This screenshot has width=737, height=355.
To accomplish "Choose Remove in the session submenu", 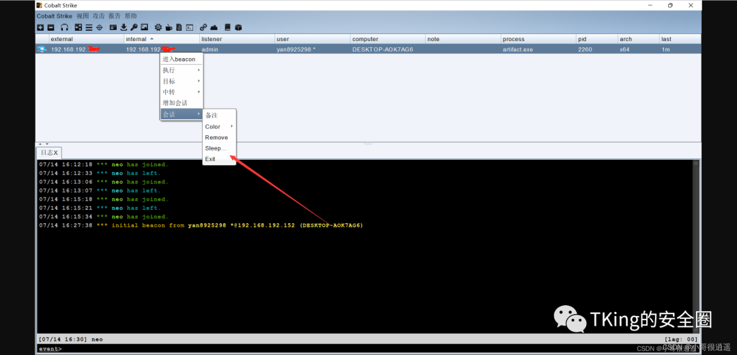I will coord(220,137).
